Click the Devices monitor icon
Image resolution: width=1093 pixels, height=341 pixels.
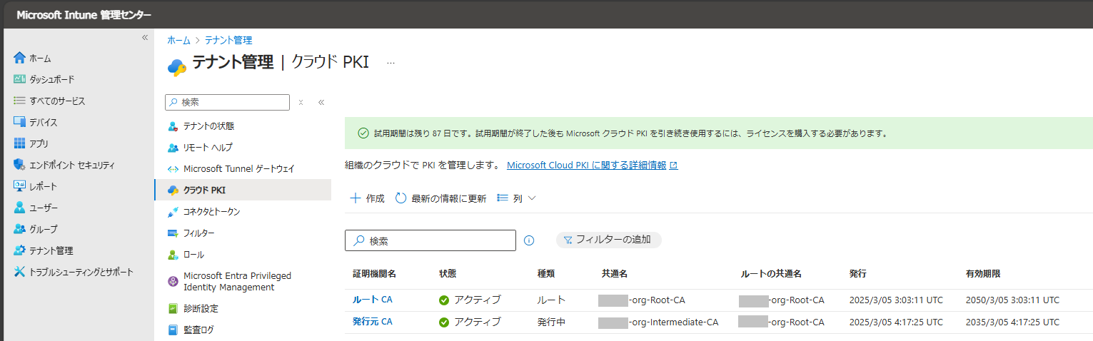tap(19, 122)
